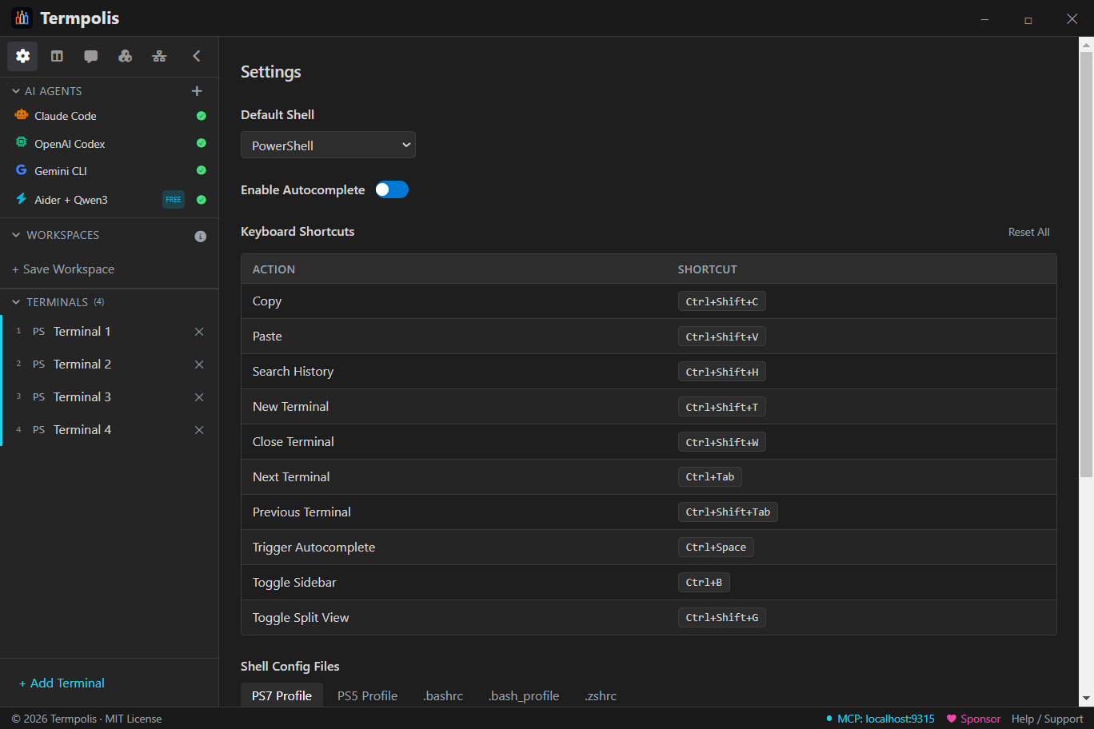This screenshot has width=1094, height=729.
Task: Open the network topology icon in toolbar
Action: (159, 56)
